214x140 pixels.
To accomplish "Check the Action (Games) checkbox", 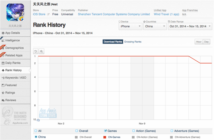I will 134,131.
